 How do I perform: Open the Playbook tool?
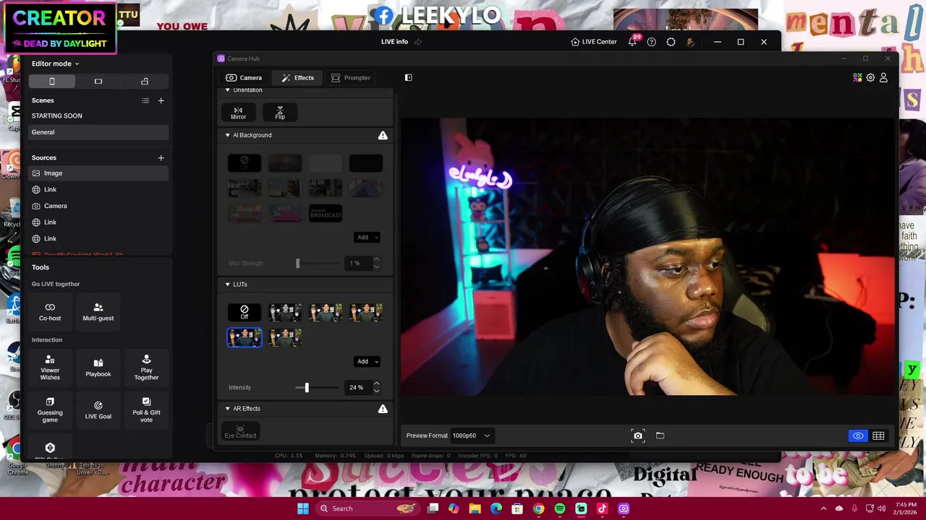(x=98, y=368)
